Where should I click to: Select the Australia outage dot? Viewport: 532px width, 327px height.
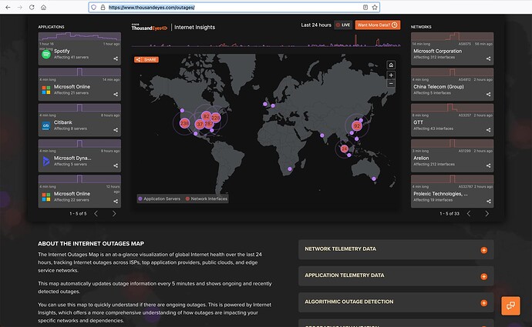(374, 179)
